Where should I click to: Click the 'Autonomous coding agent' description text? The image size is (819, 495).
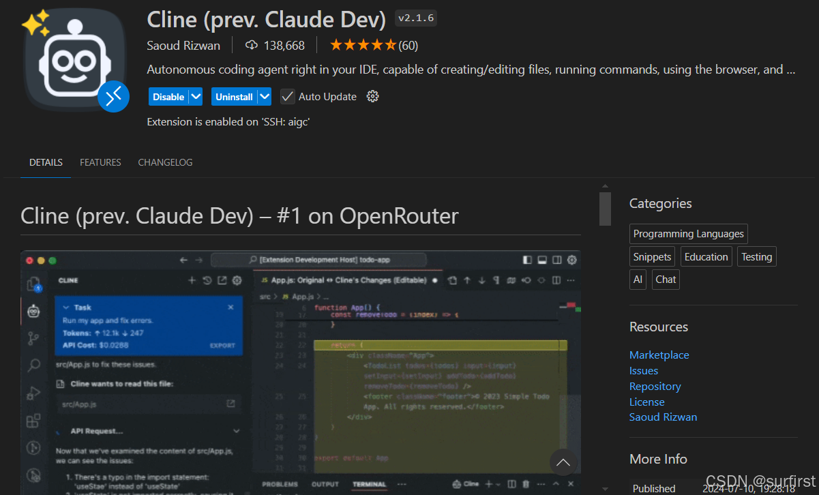471,70
